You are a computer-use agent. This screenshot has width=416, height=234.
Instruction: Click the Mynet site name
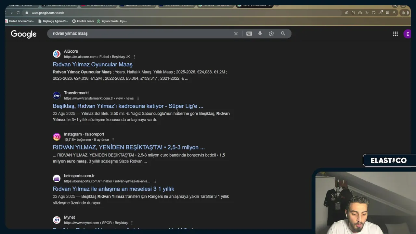[69, 217]
